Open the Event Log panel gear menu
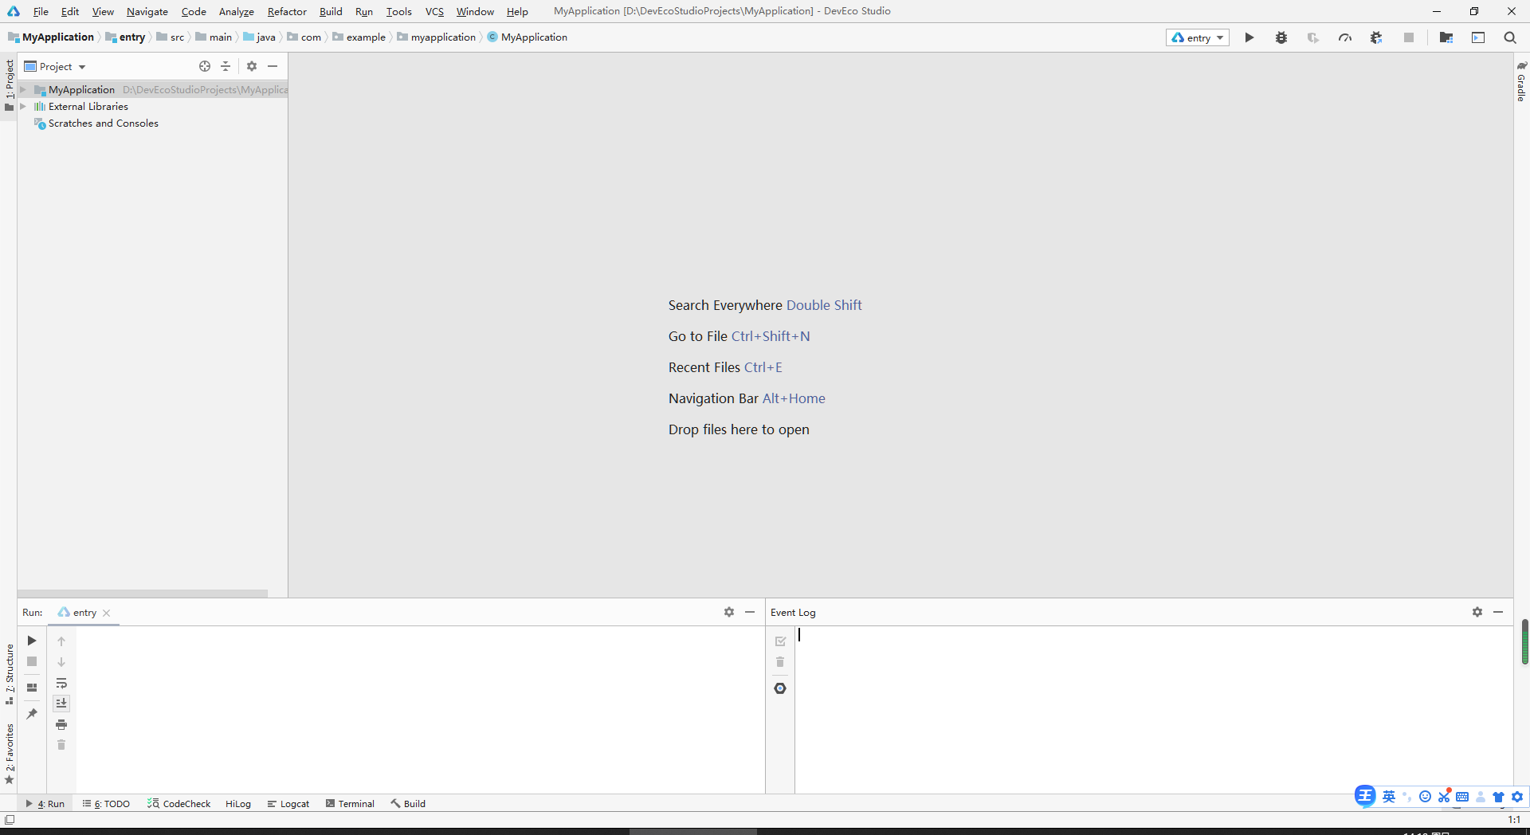Screen dimensions: 1530x835 point(1477,612)
